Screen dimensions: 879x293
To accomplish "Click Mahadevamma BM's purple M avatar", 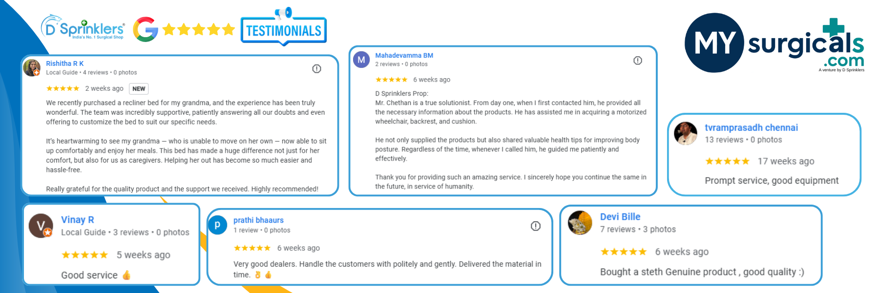I will pyautogui.click(x=361, y=60).
